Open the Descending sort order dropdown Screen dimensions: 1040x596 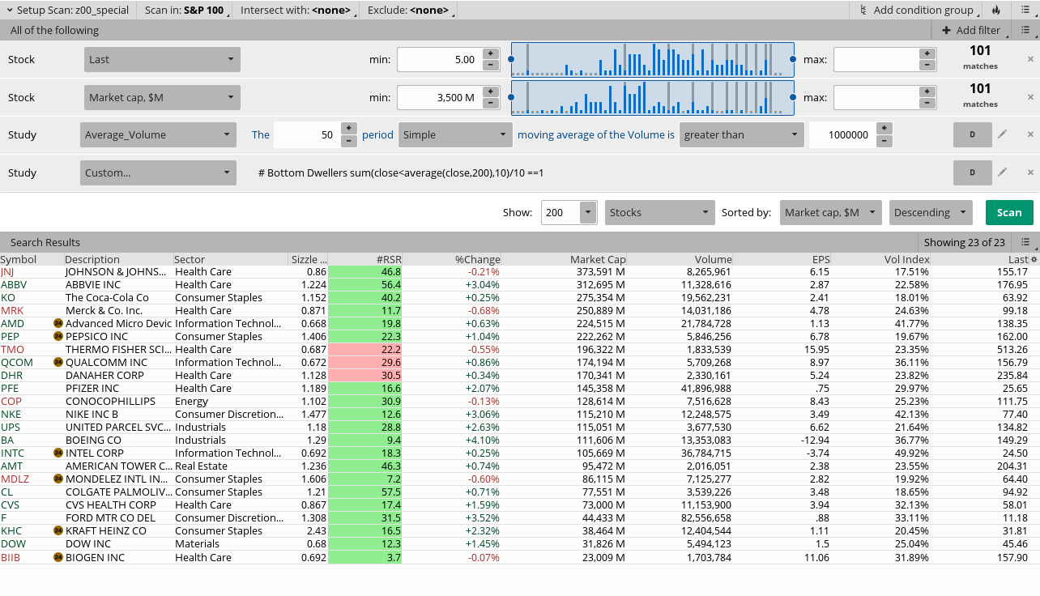point(931,212)
